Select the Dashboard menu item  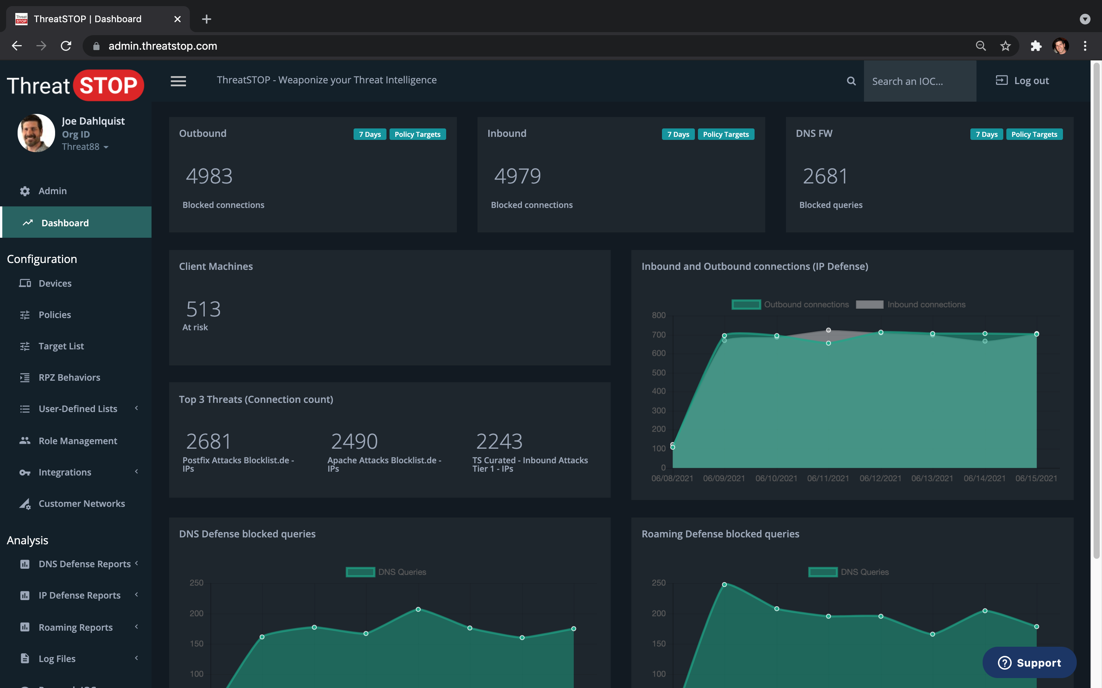(x=65, y=223)
